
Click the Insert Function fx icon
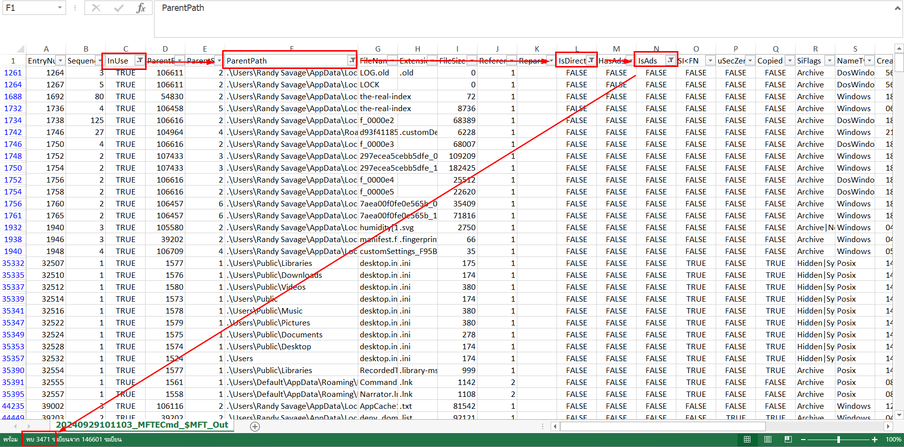click(x=141, y=8)
